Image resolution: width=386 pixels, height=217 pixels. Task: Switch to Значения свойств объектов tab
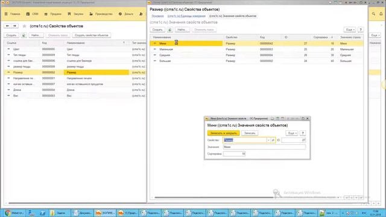pyautogui.click(x=233, y=16)
